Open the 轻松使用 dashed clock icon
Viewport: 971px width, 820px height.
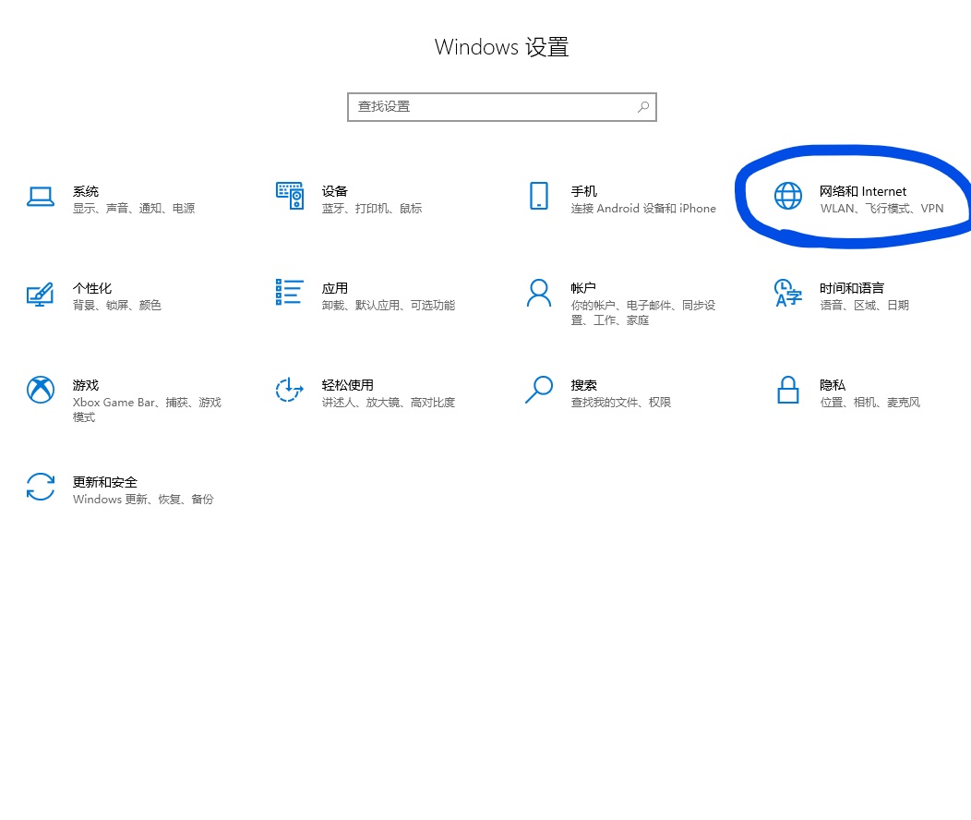point(289,390)
